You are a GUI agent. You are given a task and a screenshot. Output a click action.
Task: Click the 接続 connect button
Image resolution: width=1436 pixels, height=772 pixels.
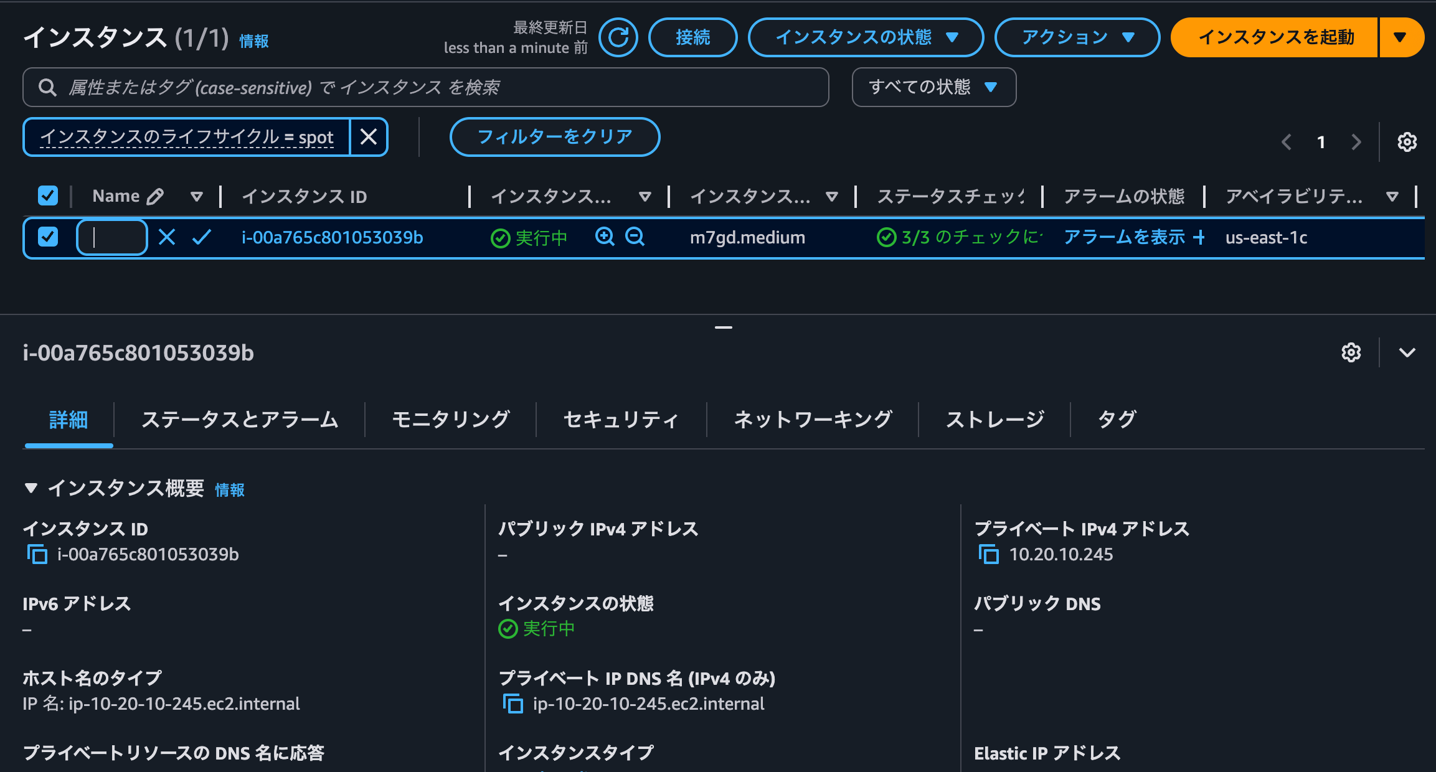click(692, 37)
